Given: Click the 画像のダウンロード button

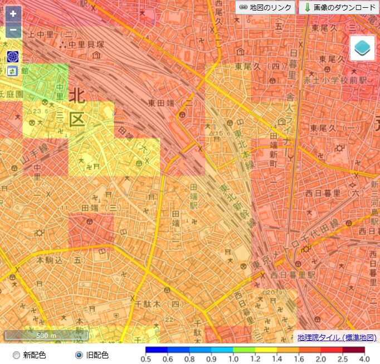Looking at the screenshot, I should [x=338, y=7].
